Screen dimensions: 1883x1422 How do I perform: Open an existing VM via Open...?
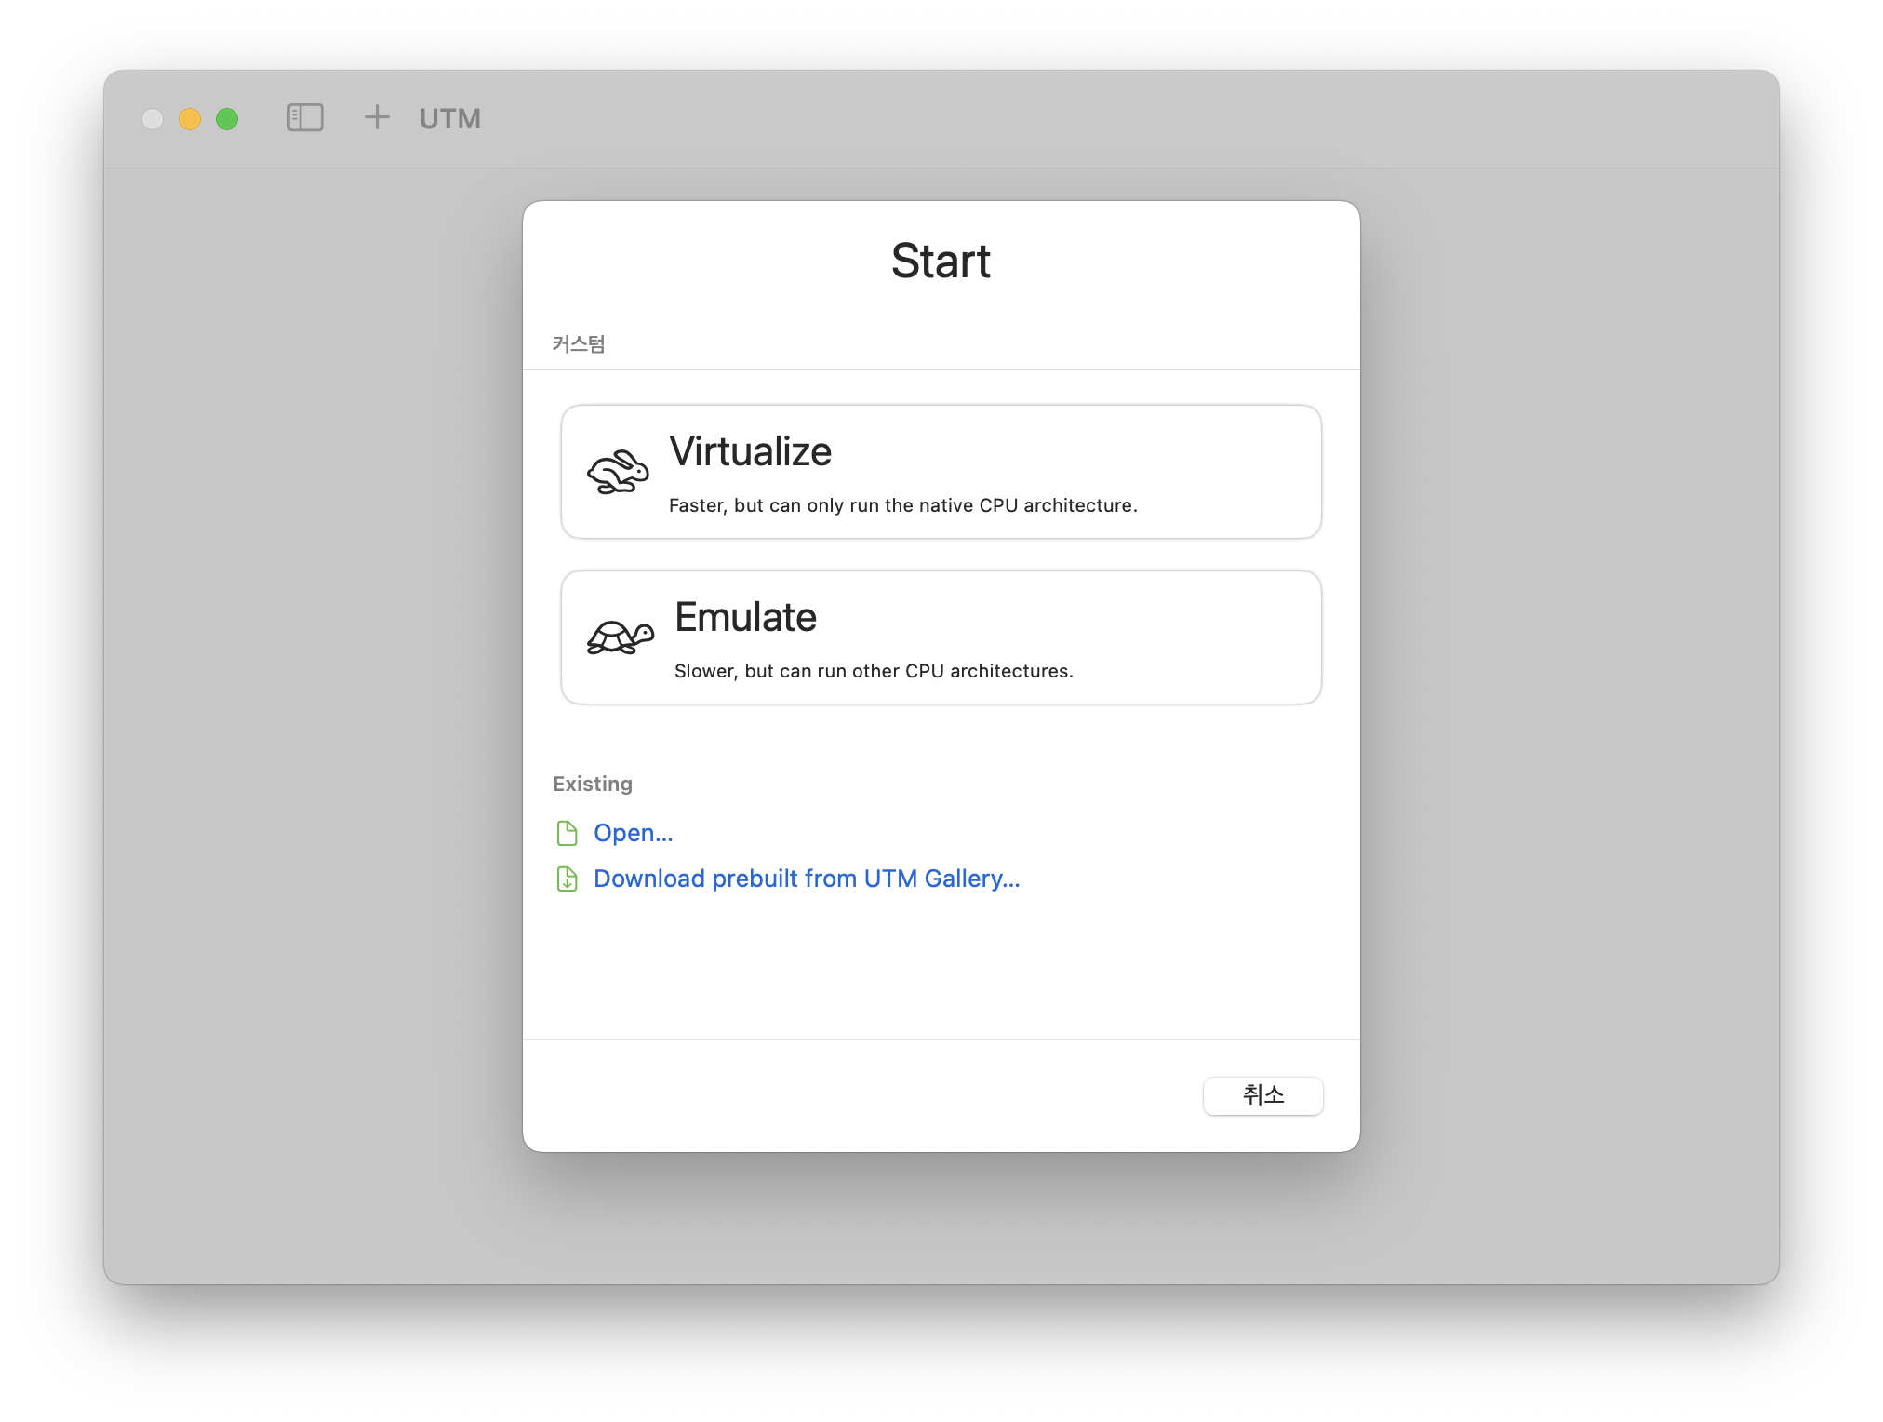(x=633, y=833)
